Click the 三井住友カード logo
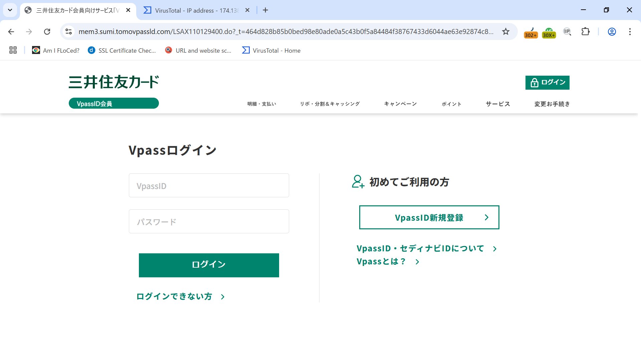 coord(114,82)
